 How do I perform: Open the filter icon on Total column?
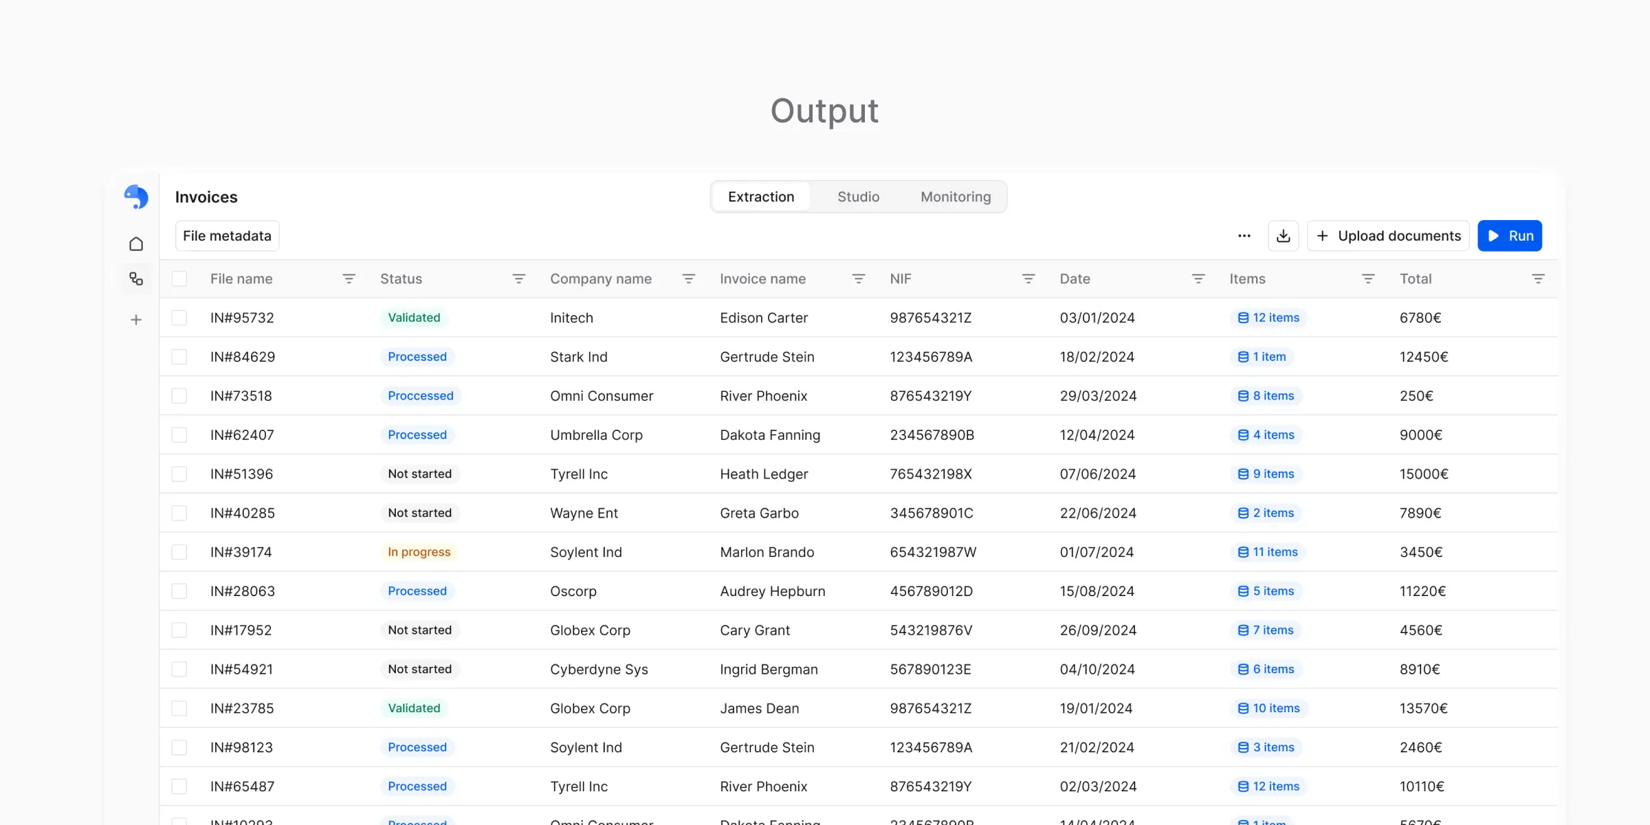coord(1539,278)
